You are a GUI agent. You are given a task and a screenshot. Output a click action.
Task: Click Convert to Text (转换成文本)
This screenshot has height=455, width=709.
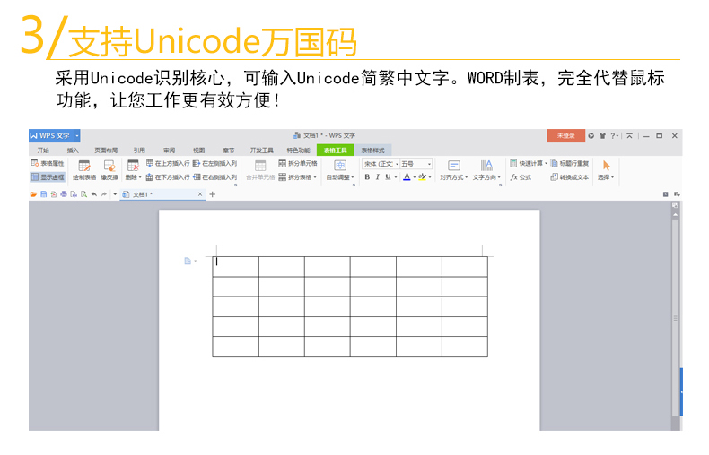coord(569,177)
